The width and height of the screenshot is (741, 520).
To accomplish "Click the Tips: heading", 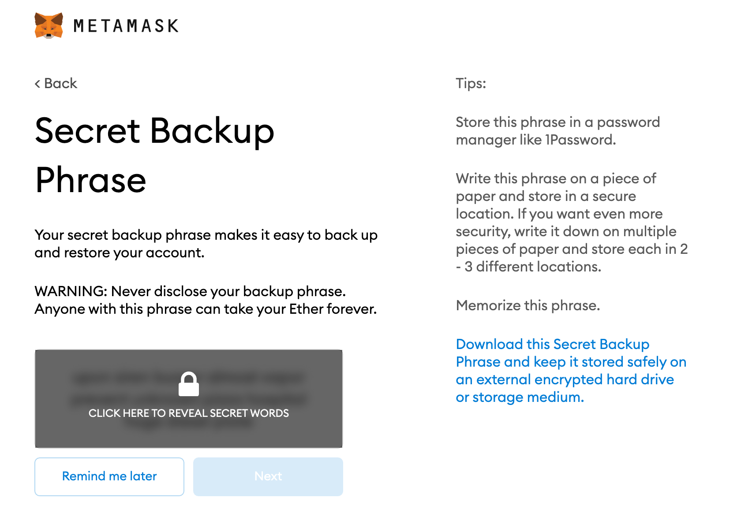I will (471, 83).
